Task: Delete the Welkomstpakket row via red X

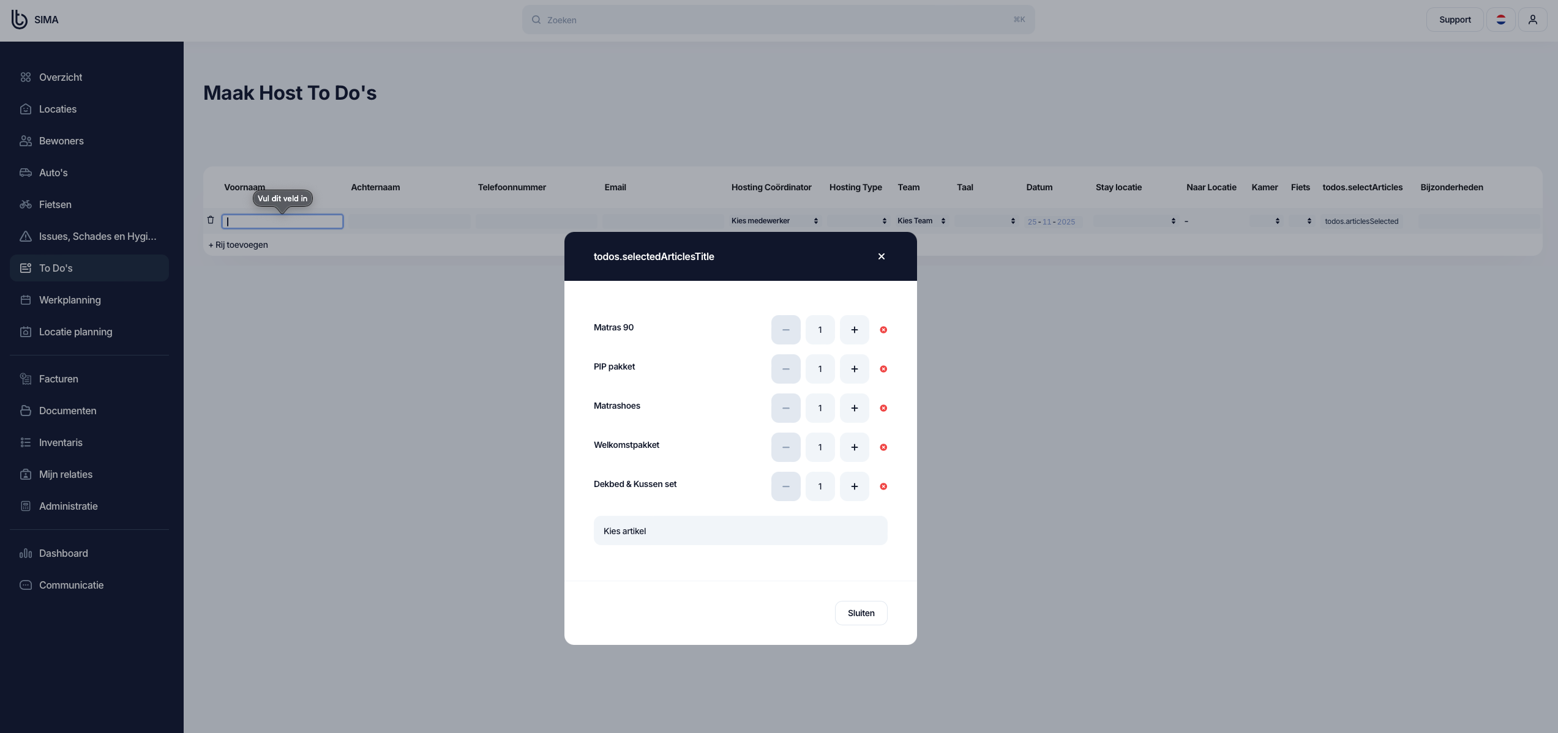Action: coord(883,447)
